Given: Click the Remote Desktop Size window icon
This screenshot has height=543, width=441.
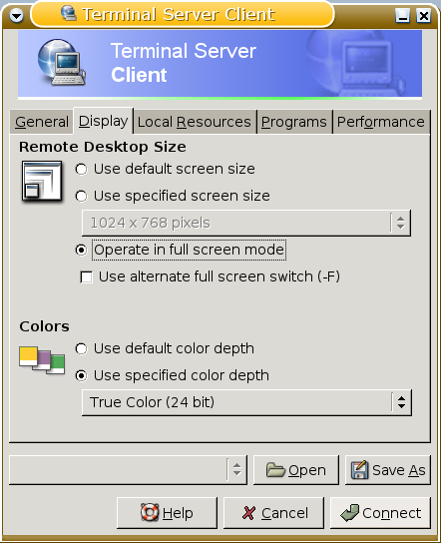Looking at the screenshot, I should point(42,181).
